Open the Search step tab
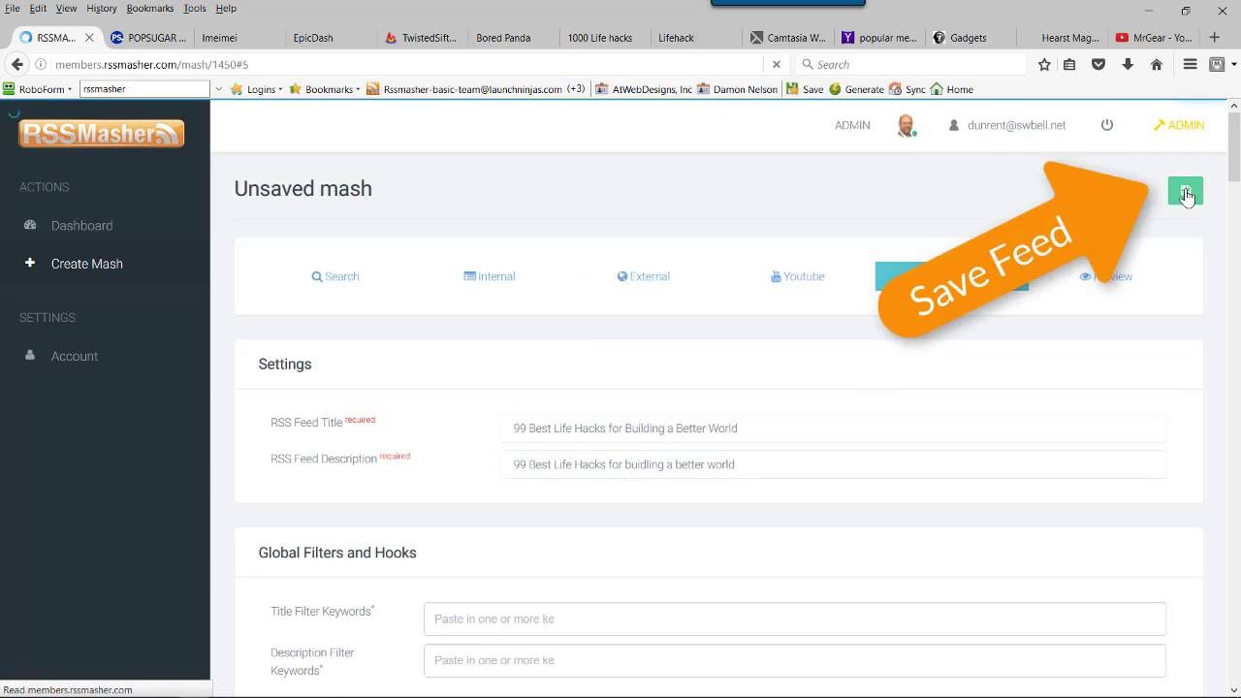The image size is (1241, 698). coord(335,276)
